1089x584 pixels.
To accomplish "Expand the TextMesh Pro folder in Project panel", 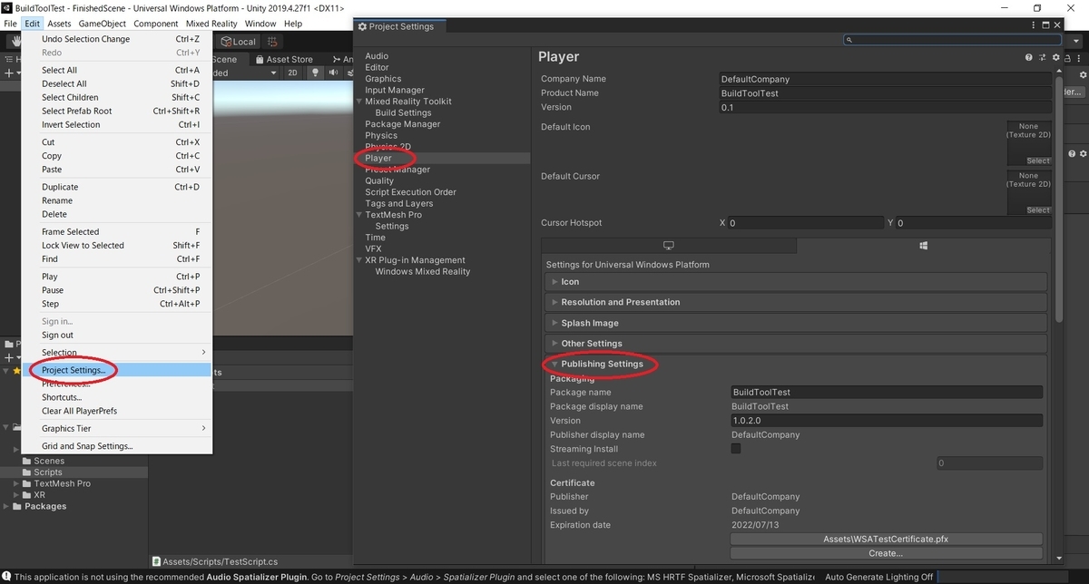I will (x=15, y=484).
